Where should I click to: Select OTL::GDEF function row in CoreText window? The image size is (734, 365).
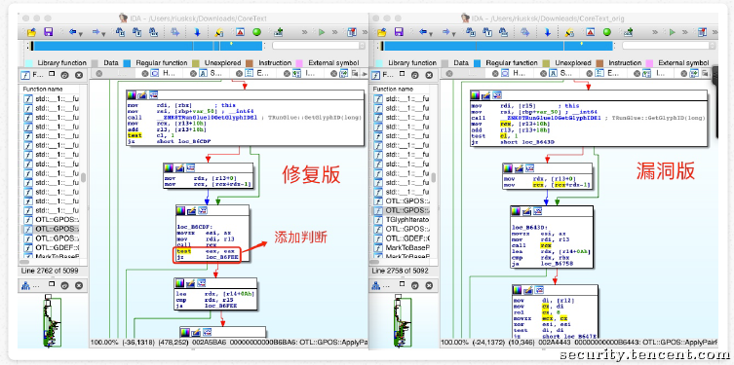pyautogui.click(x=51, y=247)
